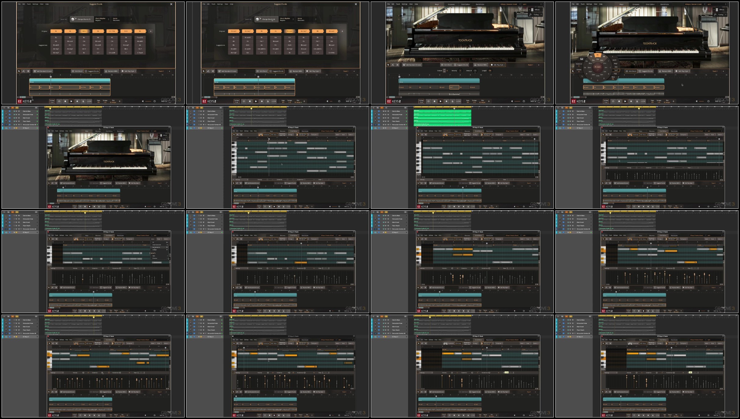The width and height of the screenshot is (740, 419).
Task: Click the Octave stepper arrows in frame 3
Action: tap(444, 70)
